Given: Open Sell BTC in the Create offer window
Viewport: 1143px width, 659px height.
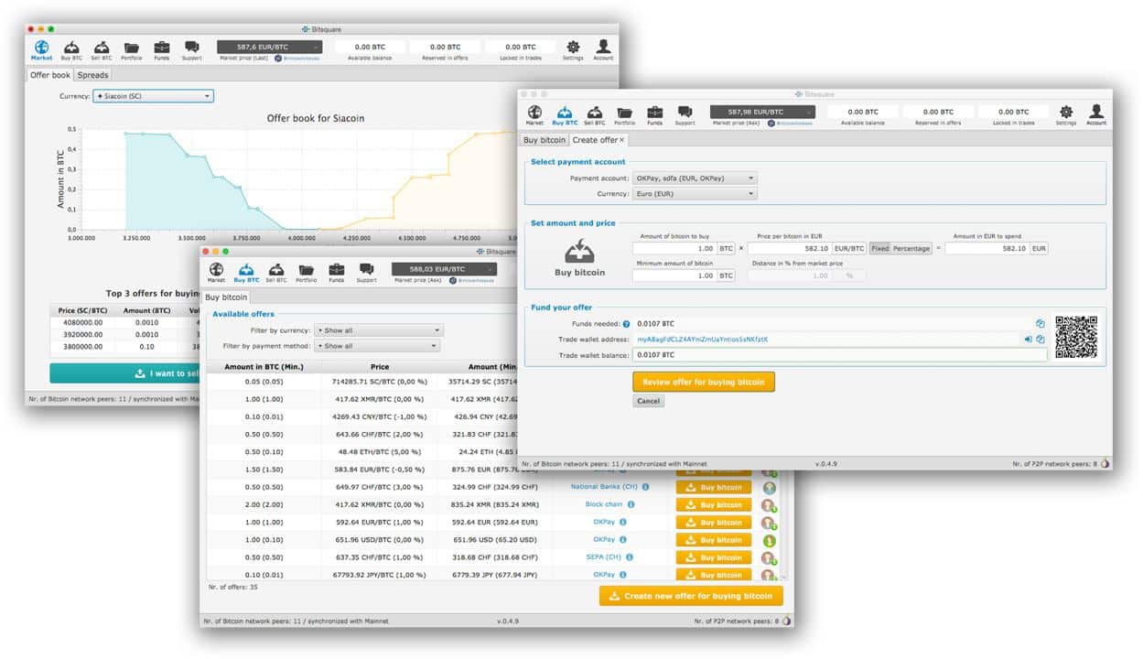Looking at the screenshot, I should [595, 114].
